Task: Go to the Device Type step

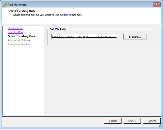Action: [15, 28]
